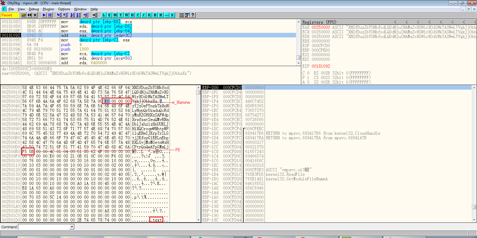Select disassembly line at address 00181095

pyautogui.click(x=11, y=40)
